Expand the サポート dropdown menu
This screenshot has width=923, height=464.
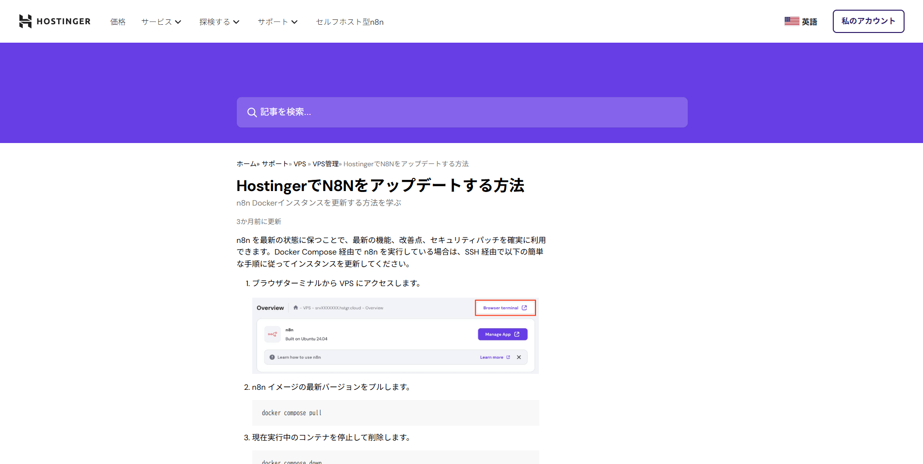pos(277,22)
